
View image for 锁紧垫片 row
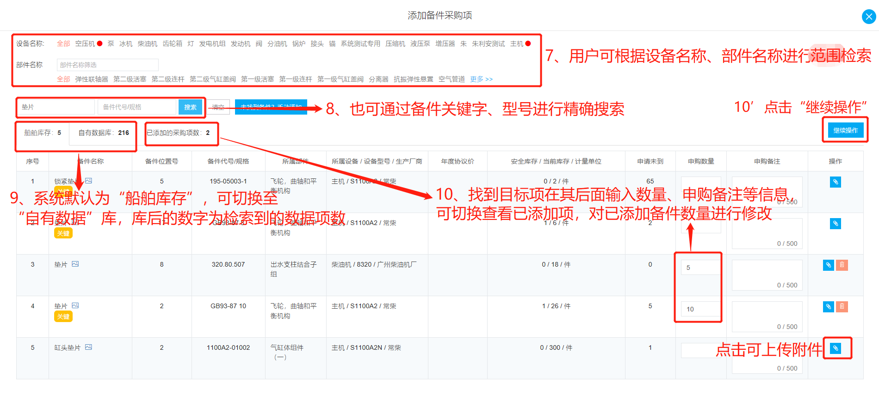click(88, 181)
